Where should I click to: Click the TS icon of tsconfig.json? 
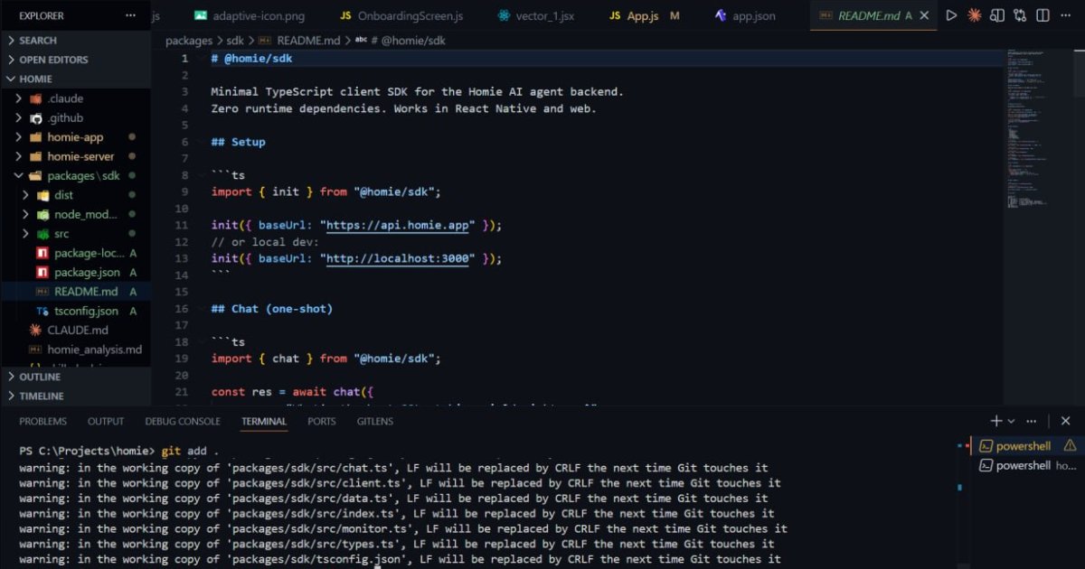click(42, 312)
